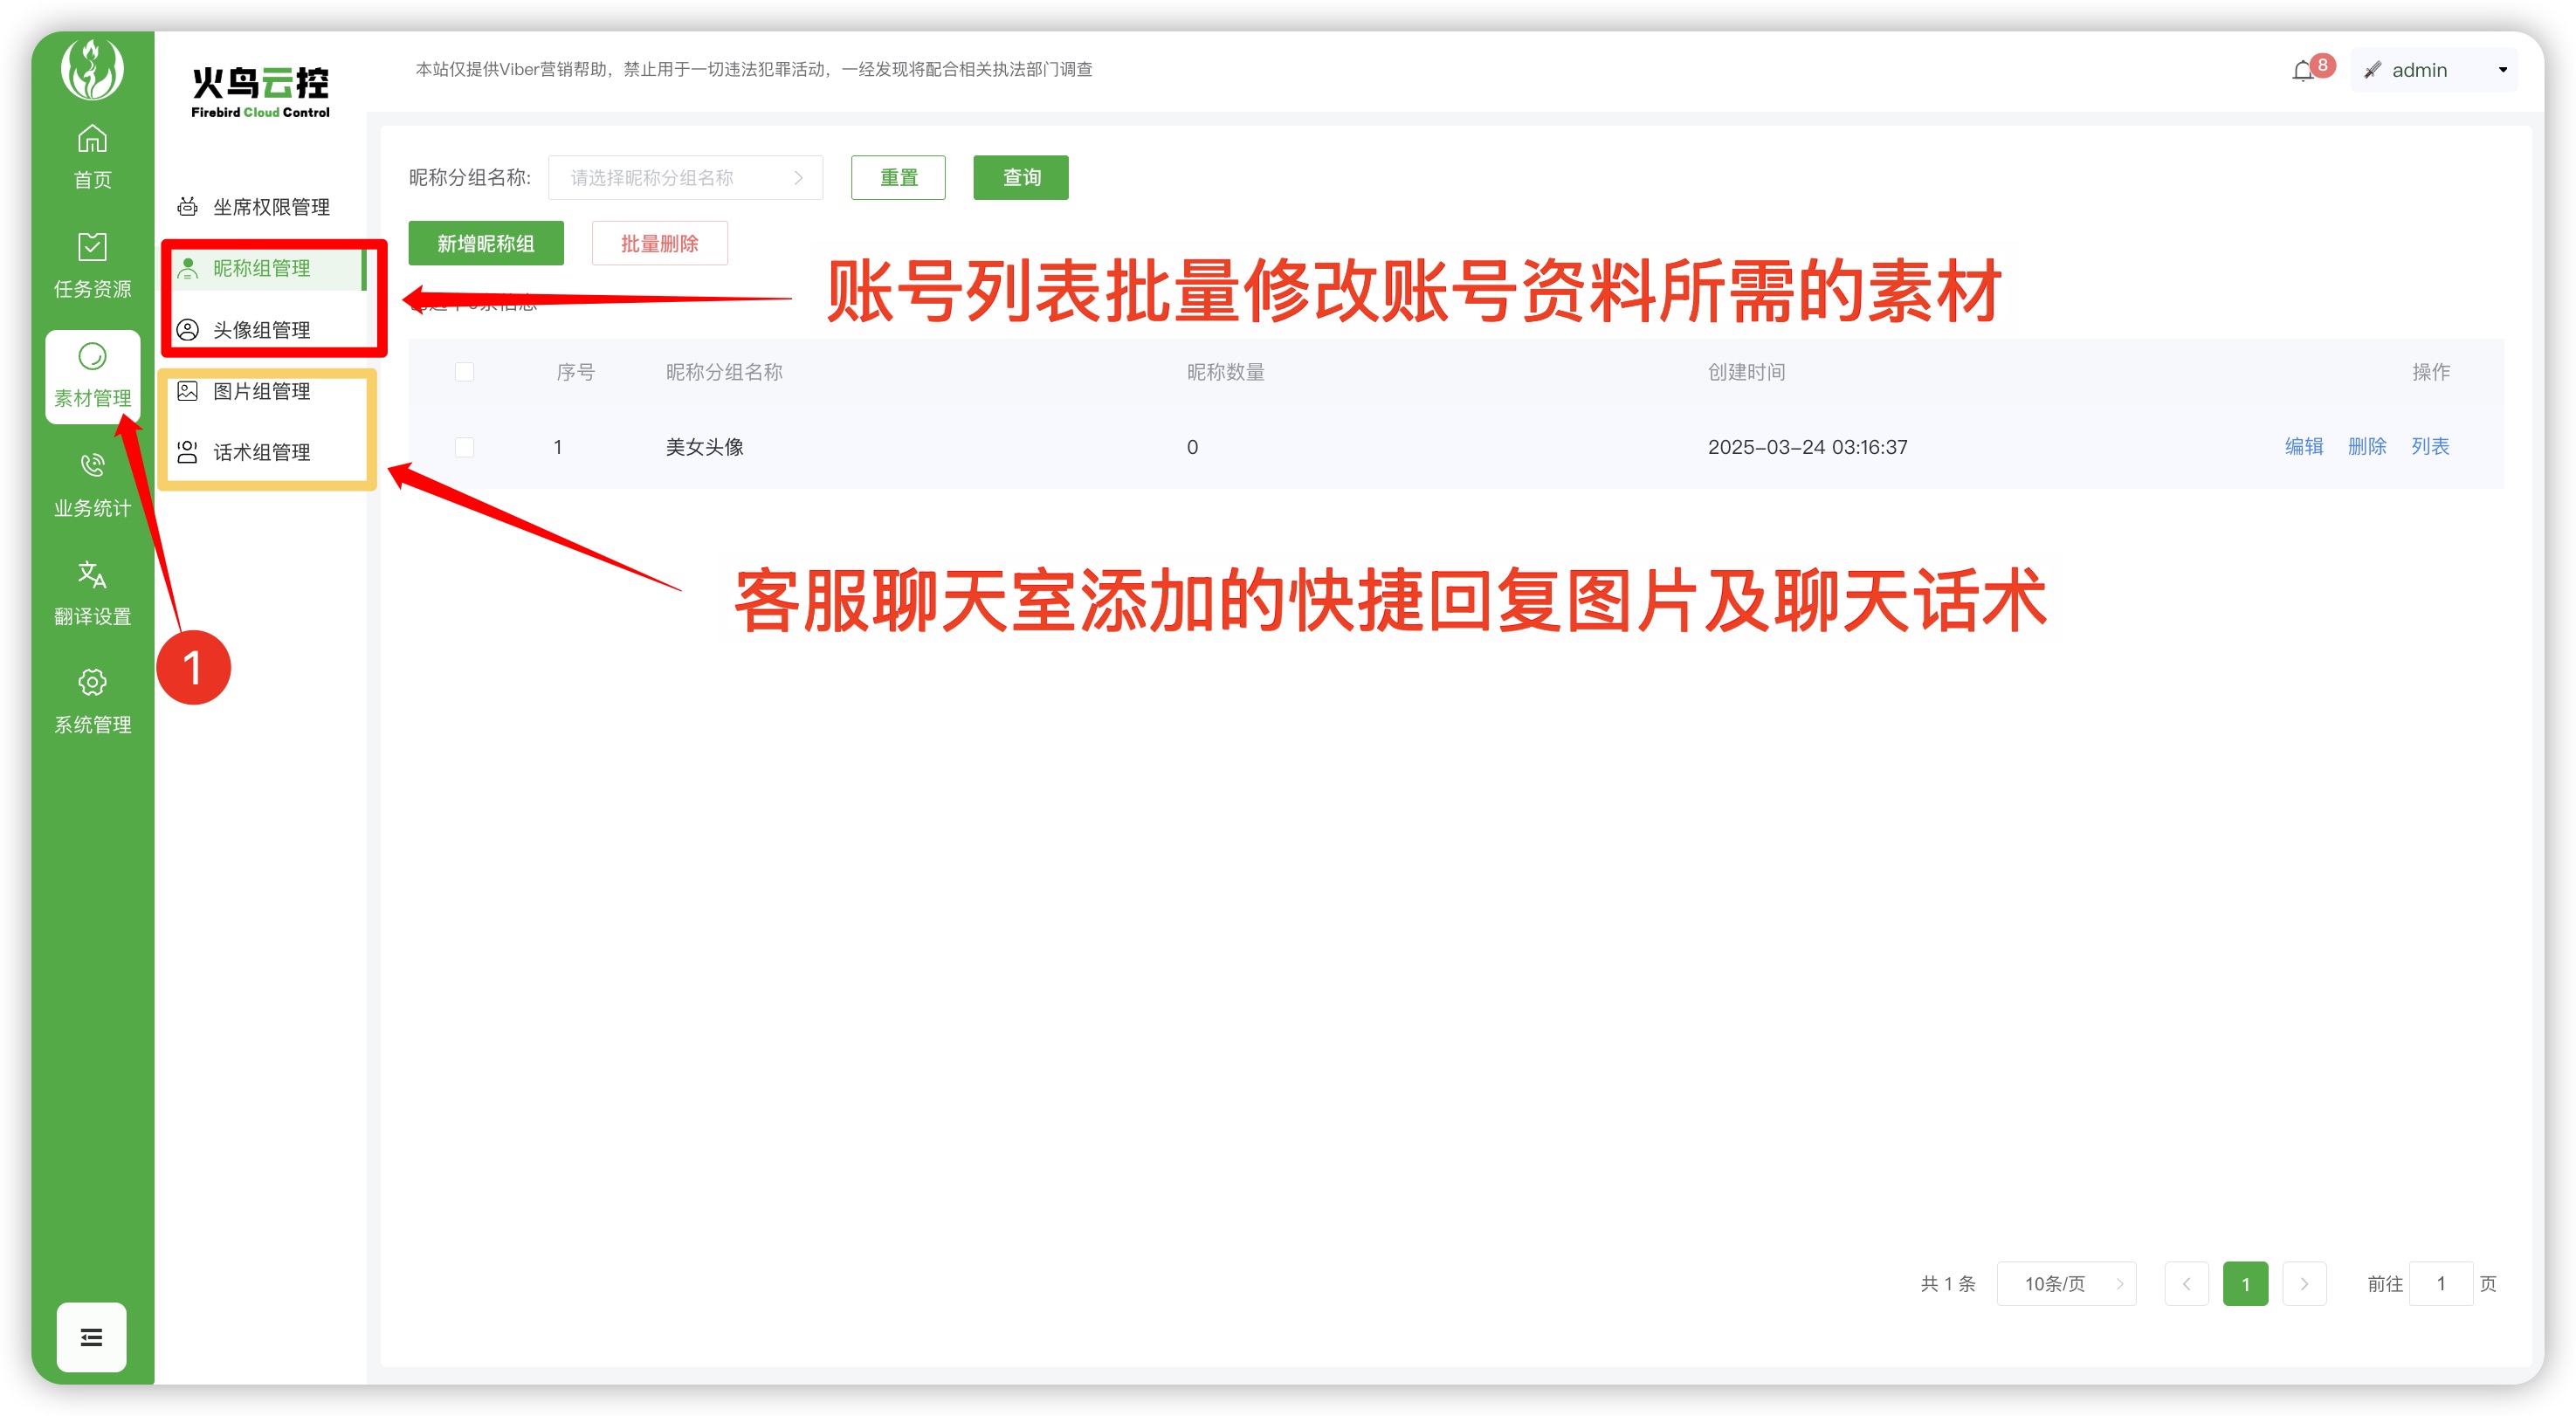Viewport: 2576px width, 1416px height.
Task: Open 头像组管理 menu item
Action: 261,330
